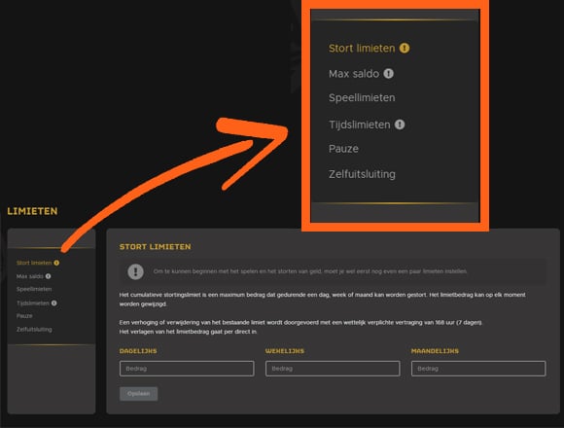
Task: Click Zelfuitsluiting in the enlarged menu
Action: click(x=362, y=174)
